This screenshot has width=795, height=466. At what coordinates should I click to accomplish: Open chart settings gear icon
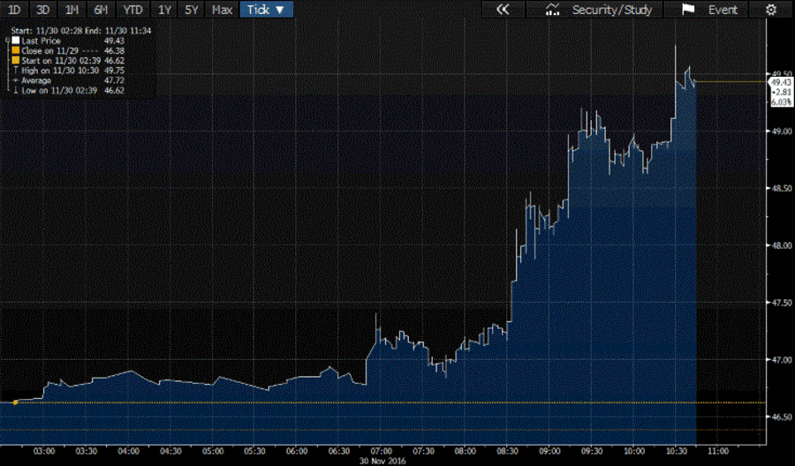(770, 9)
